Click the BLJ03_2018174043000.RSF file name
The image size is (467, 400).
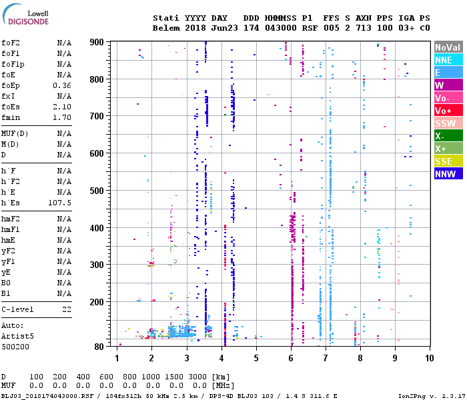point(47,396)
